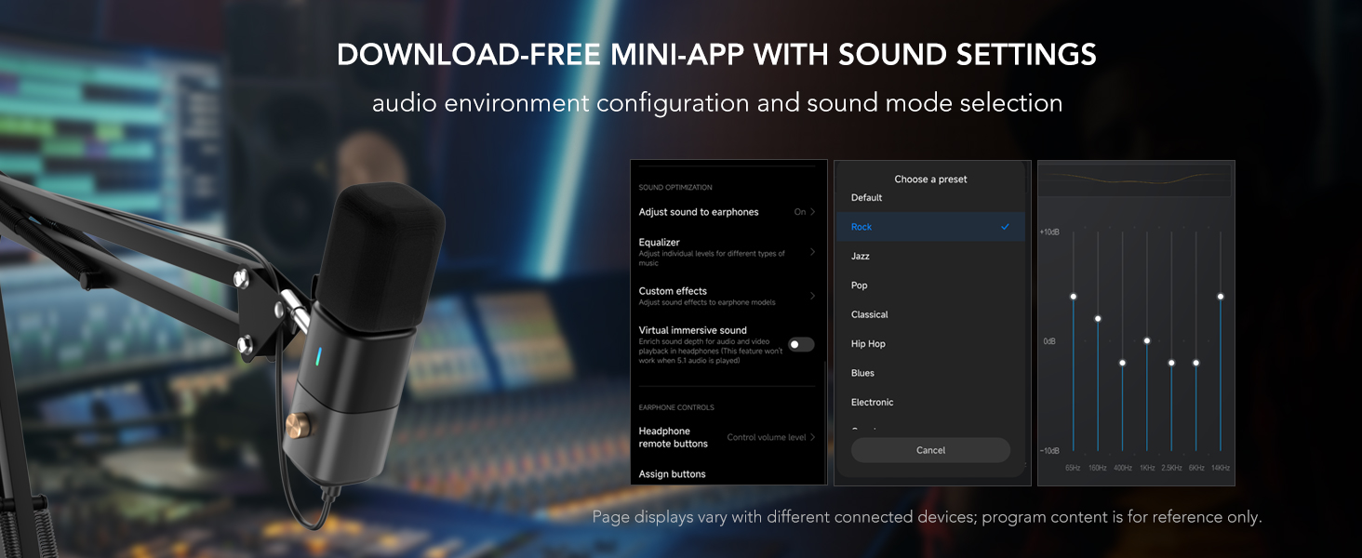Toggle the Virtual immersive sound switch
1362x558 pixels.
pos(801,345)
